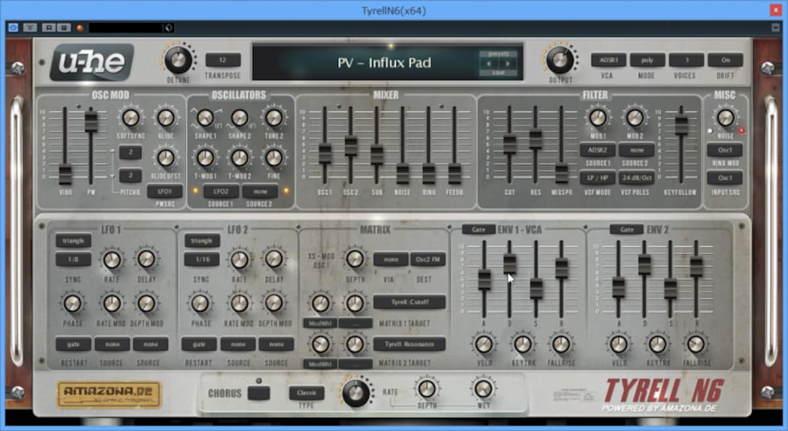Click the VIBR slider in OSC MOD
This screenshot has height=431, width=788.
point(65,174)
